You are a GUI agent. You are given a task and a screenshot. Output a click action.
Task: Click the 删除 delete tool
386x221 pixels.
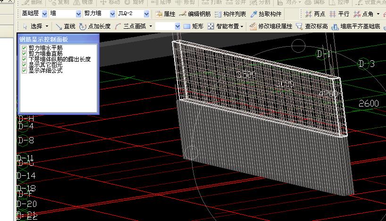[32, 2]
